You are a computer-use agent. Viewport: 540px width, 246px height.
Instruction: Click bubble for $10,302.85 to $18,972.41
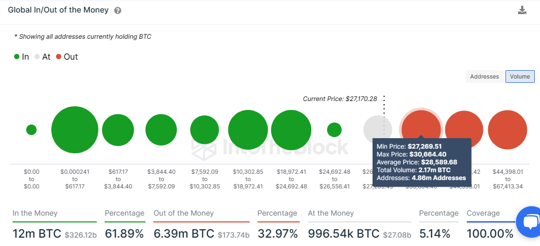click(248, 130)
